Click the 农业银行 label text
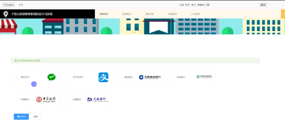Image resolution: width=285 pixels, height=133 pixels. pos(181,77)
